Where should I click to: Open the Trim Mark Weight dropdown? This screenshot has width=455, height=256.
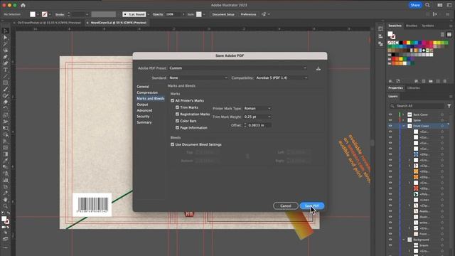click(257, 117)
